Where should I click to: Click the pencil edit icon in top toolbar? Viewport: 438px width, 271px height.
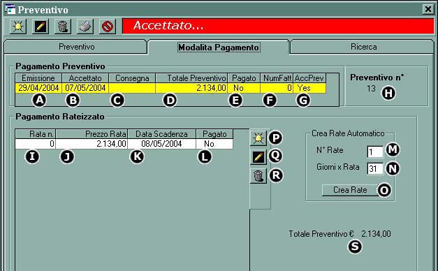41,27
